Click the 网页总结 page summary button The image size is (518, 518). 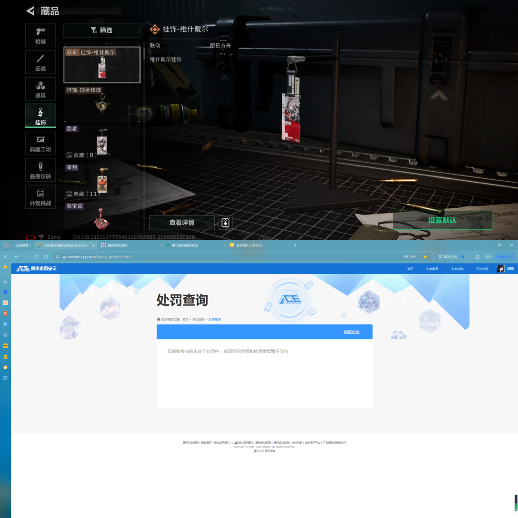(448, 257)
